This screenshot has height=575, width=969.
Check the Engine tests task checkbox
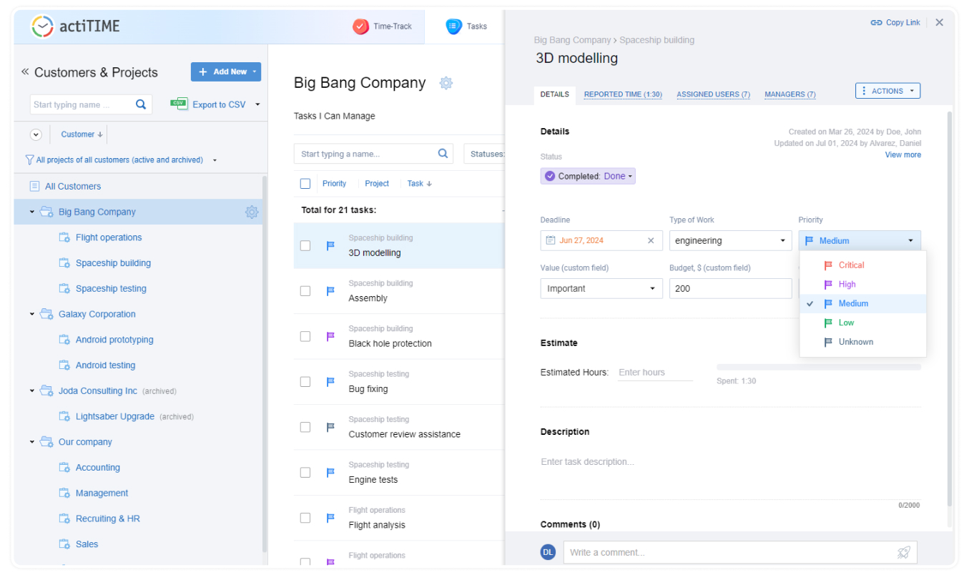(x=305, y=473)
